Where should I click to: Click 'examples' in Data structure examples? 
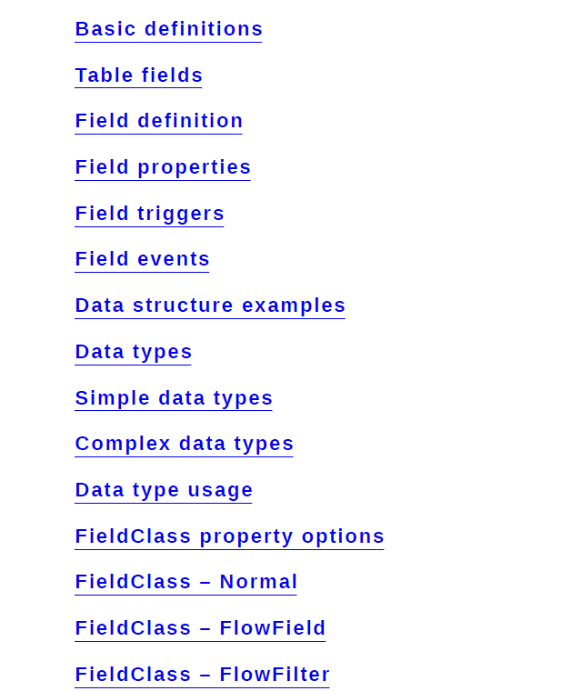(x=294, y=305)
